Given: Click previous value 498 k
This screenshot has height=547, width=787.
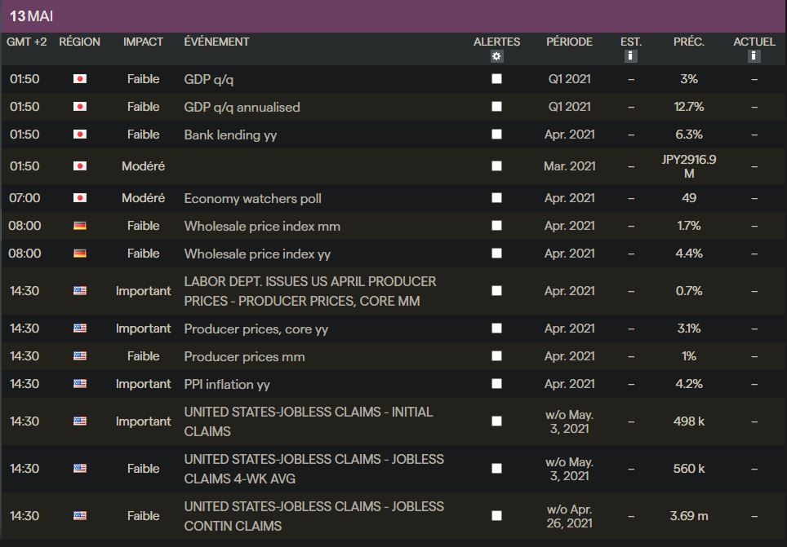Looking at the screenshot, I should tap(689, 421).
